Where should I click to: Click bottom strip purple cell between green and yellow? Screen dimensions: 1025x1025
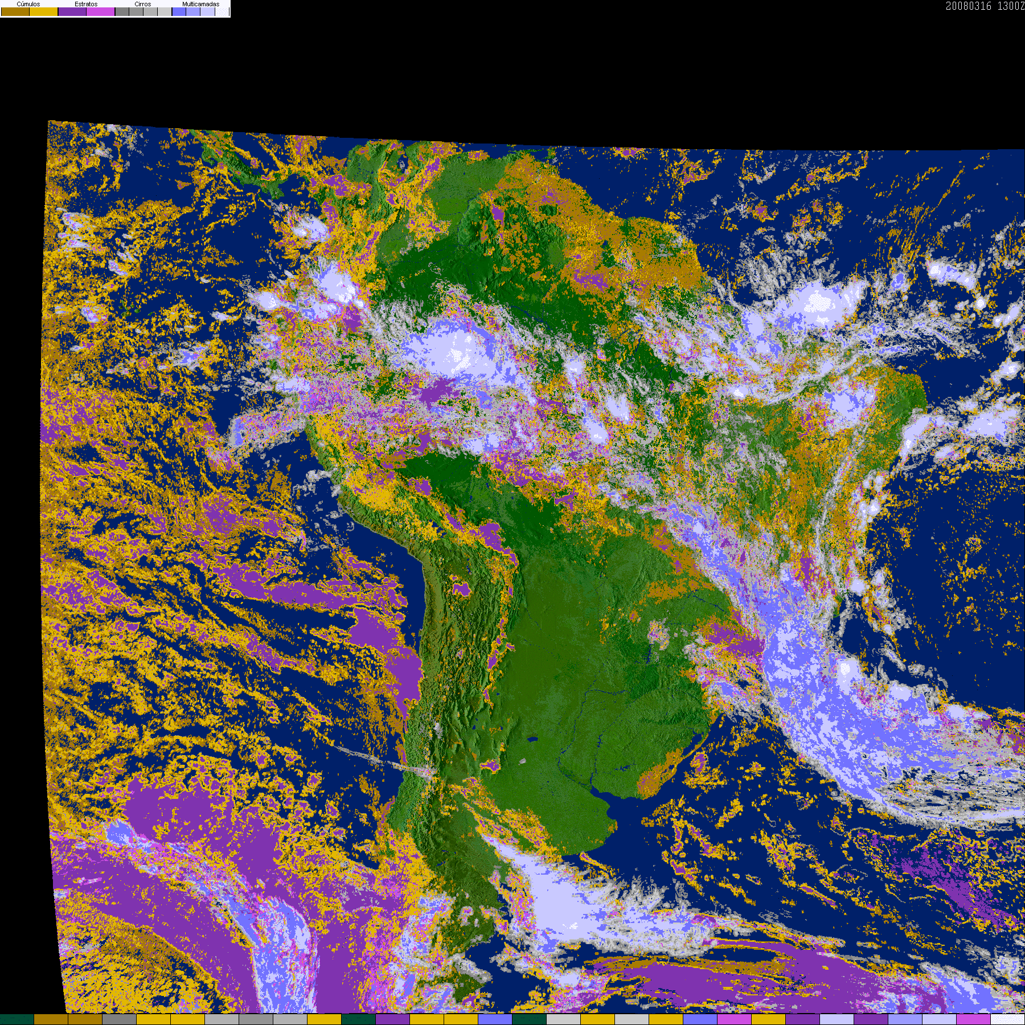(393, 1019)
